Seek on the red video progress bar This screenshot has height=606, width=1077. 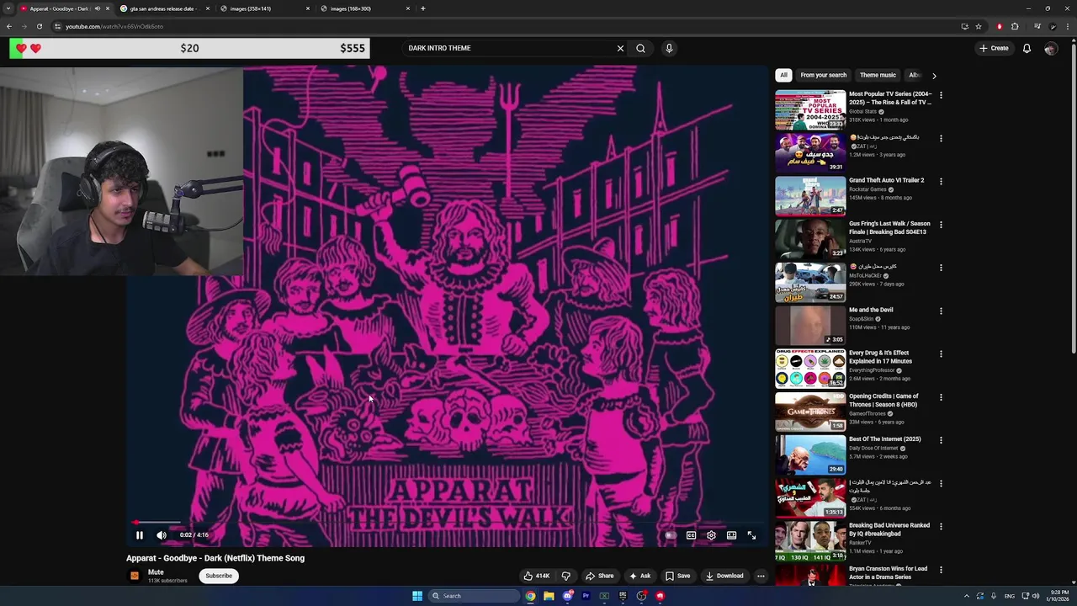tap(448, 522)
